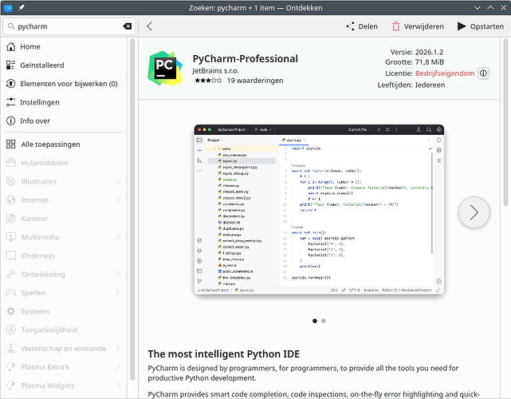Click The most intelligent Python IDE heading
This screenshot has height=399, width=511.
(223, 354)
